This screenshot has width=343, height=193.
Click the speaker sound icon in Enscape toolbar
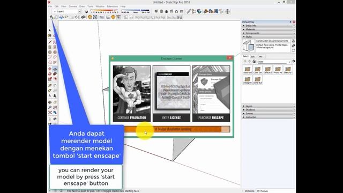pos(77,17)
